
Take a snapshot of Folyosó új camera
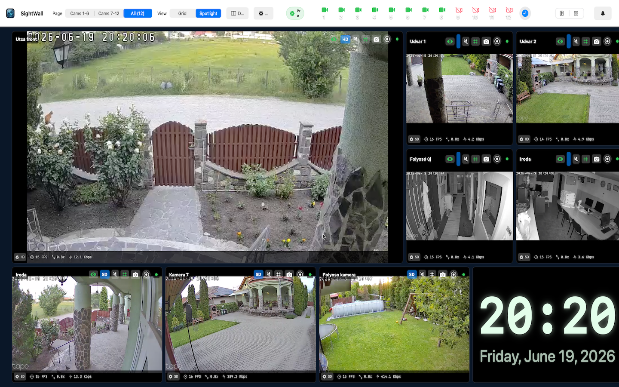pos(486,159)
